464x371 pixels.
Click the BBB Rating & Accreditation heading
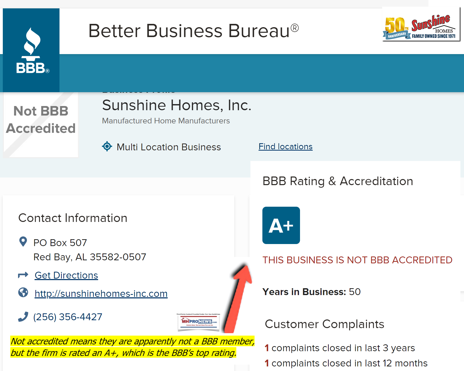click(338, 181)
